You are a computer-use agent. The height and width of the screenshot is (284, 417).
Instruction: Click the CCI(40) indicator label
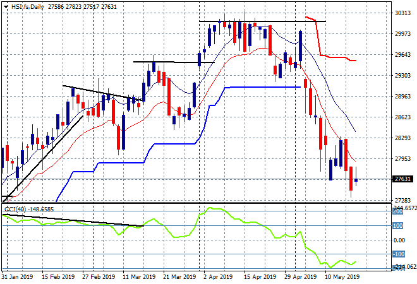15,210
